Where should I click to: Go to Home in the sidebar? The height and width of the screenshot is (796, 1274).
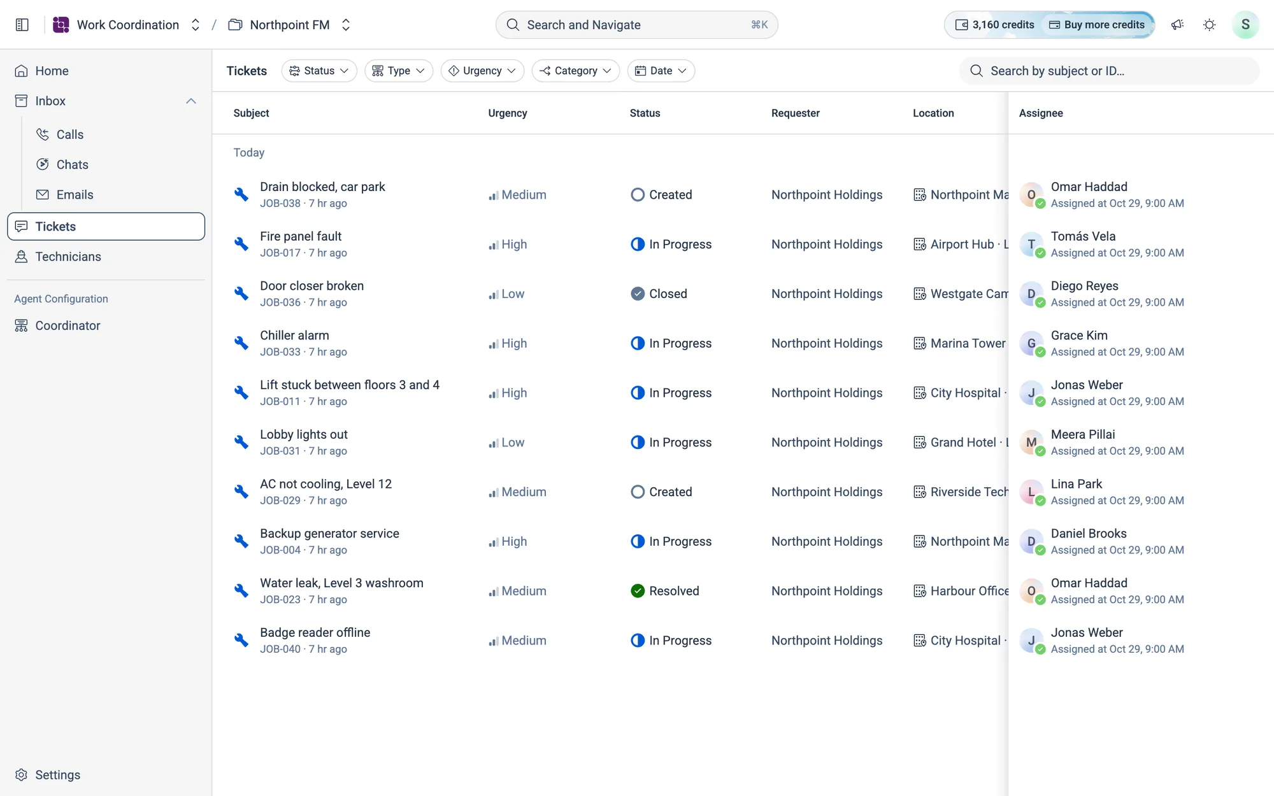coord(106,71)
